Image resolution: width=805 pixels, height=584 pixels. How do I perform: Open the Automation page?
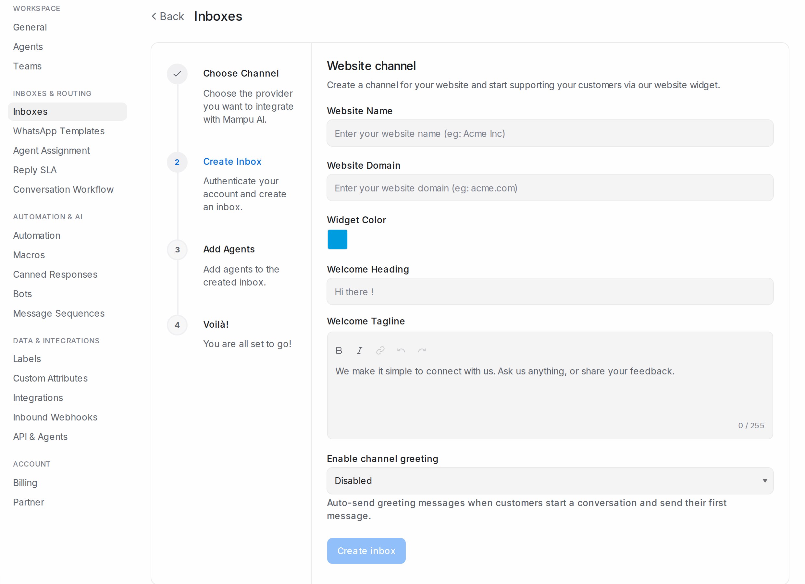click(37, 236)
